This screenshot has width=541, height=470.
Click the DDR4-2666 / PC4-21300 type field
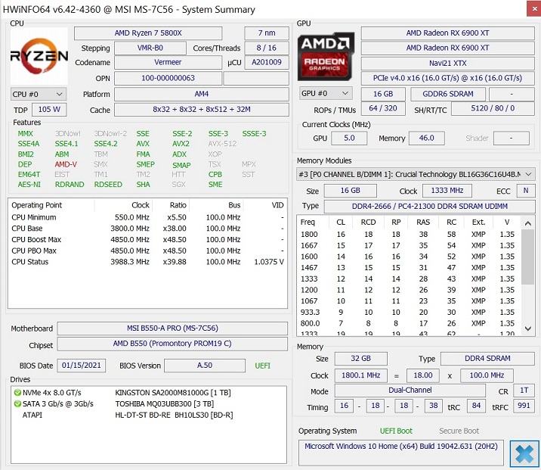[x=430, y=207]
